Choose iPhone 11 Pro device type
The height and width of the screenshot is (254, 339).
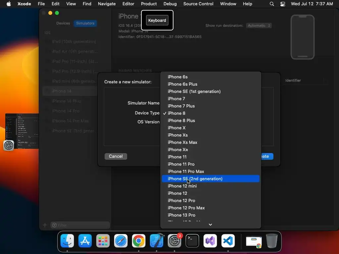(x=211, y=164)
